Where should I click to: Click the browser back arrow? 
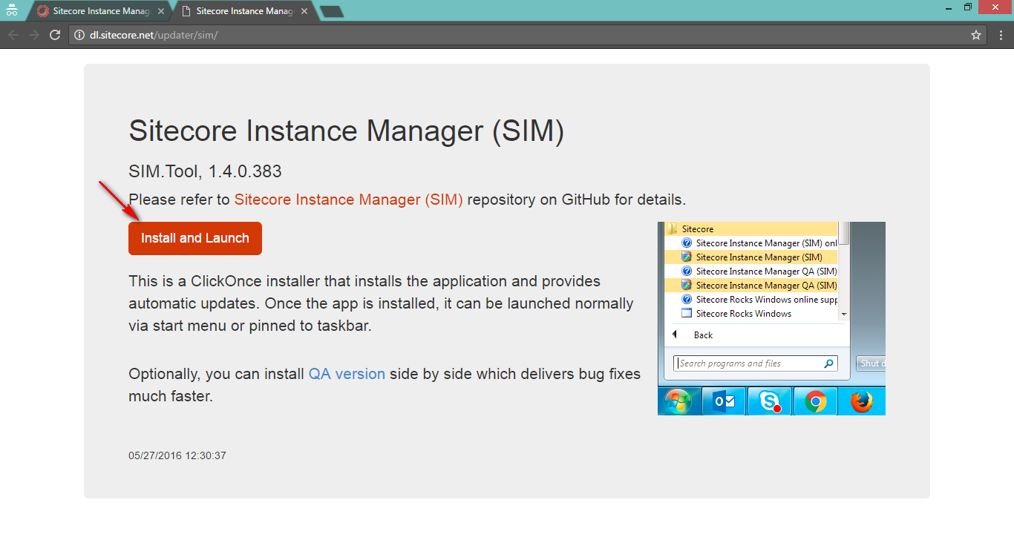tap(13, 35)
